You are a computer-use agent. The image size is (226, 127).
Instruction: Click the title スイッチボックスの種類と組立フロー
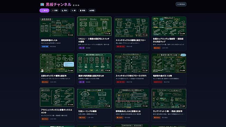point(131,40)
